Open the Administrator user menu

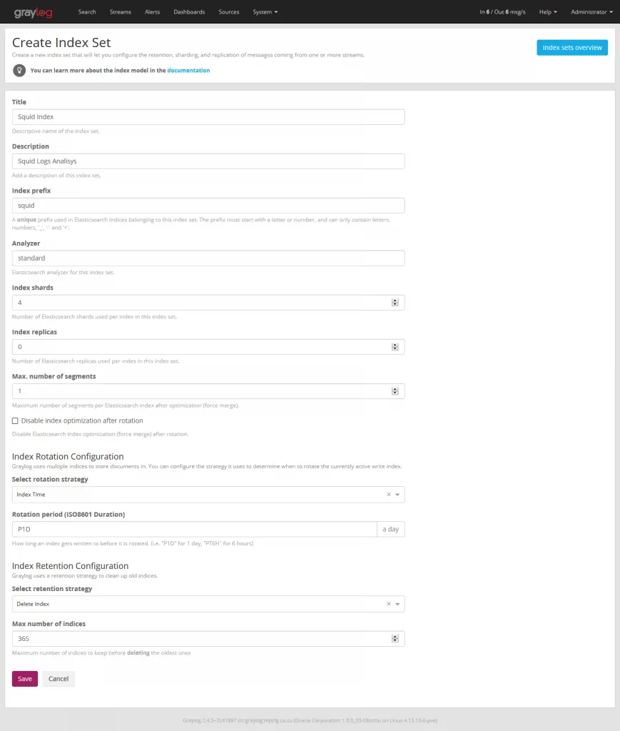[x=591, y=12]
